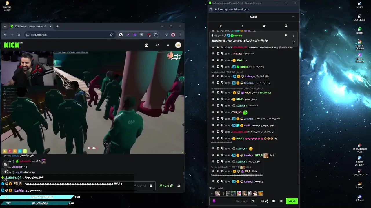The height and width of the screenshot is (208, 371).
Task: Select the orange Garfield emote in emote row
Action: [x=261, y=193]
